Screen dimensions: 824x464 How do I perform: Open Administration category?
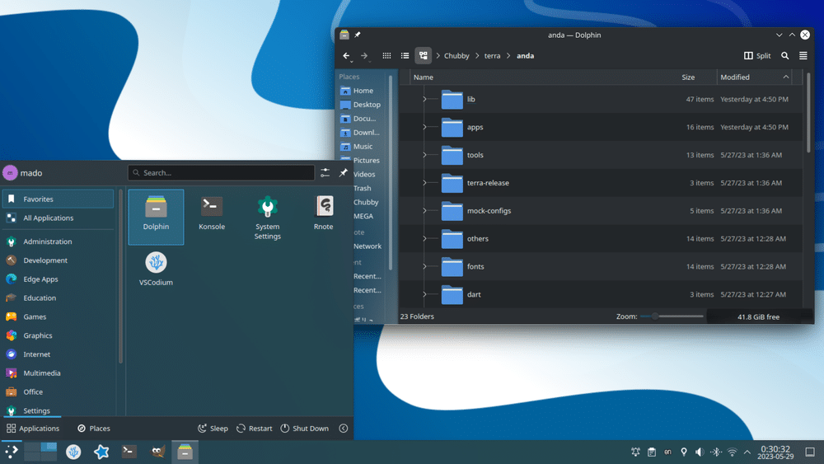pos(58,241)
